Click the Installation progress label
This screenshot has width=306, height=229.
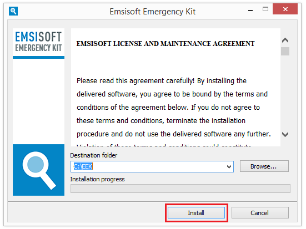tap(97, 179)
